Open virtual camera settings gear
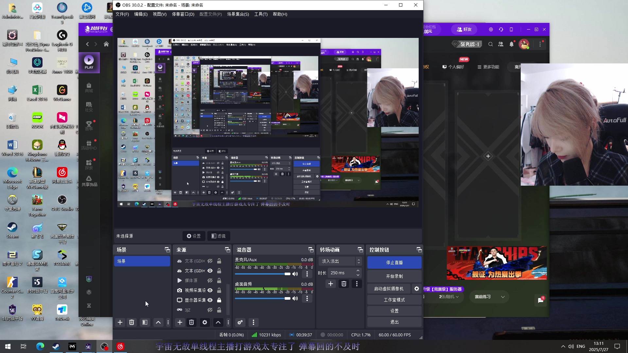The image size is (628, 353). (x=416, y=289)
